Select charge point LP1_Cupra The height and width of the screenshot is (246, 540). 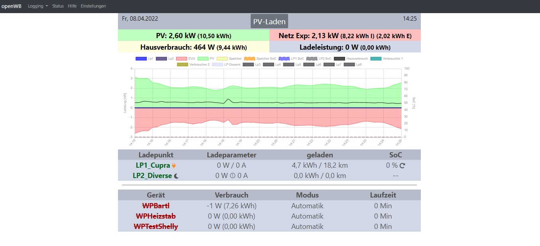click(x=153, y=165)
